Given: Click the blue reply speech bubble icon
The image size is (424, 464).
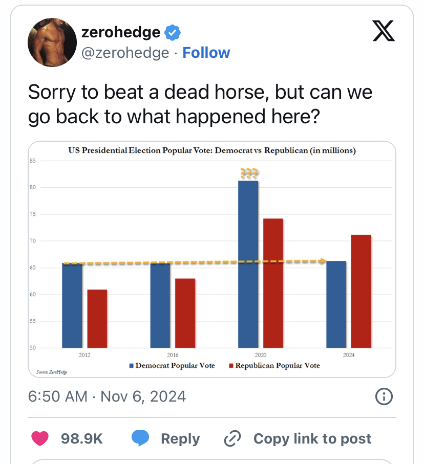Looking at the screenshot, I should [x=140, y=438].
